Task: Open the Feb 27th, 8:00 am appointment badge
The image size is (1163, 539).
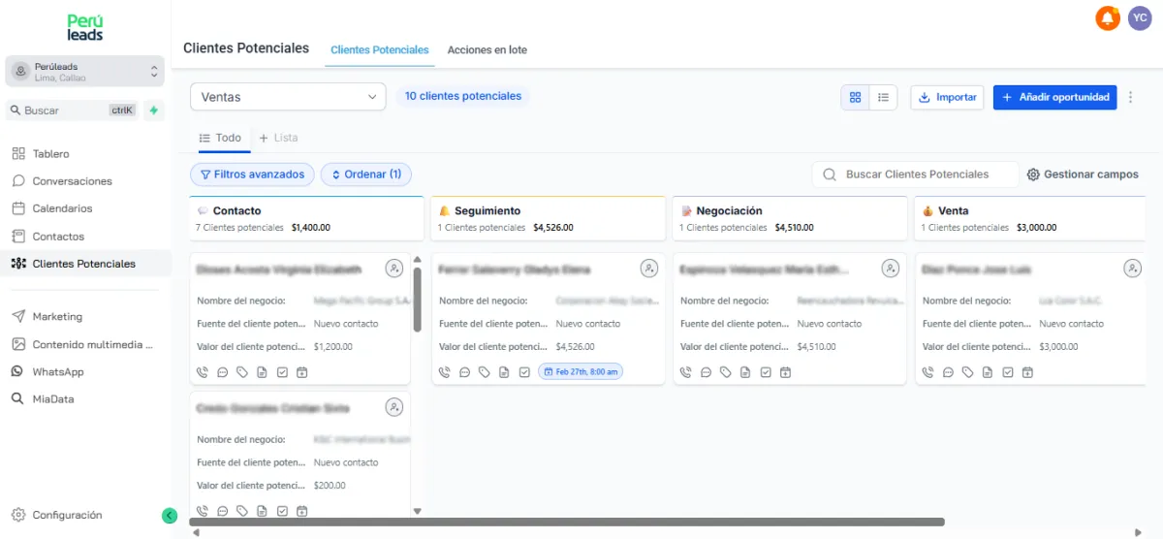Action: click(x=581, y=371)
